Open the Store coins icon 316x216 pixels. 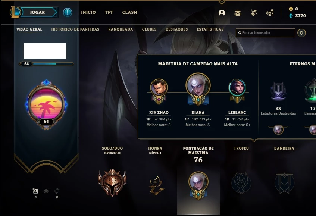(270, 13)
